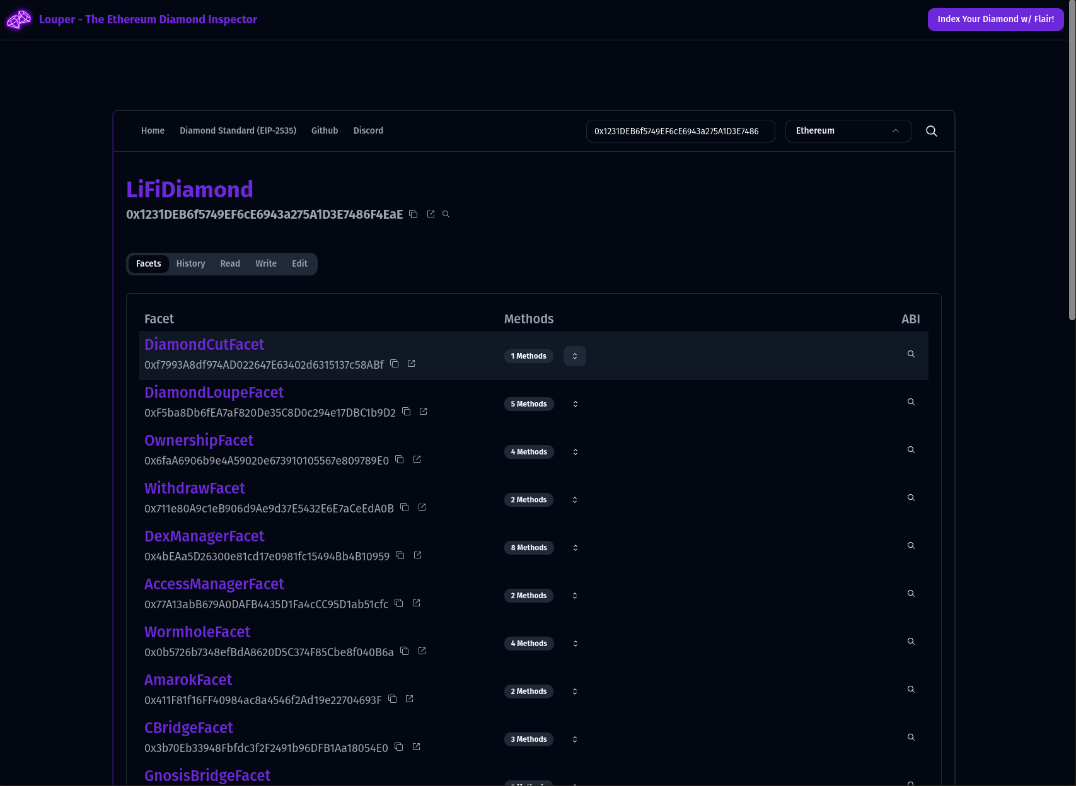
Task: Copy CBridgeFacet address
Action: click(399, 747)
